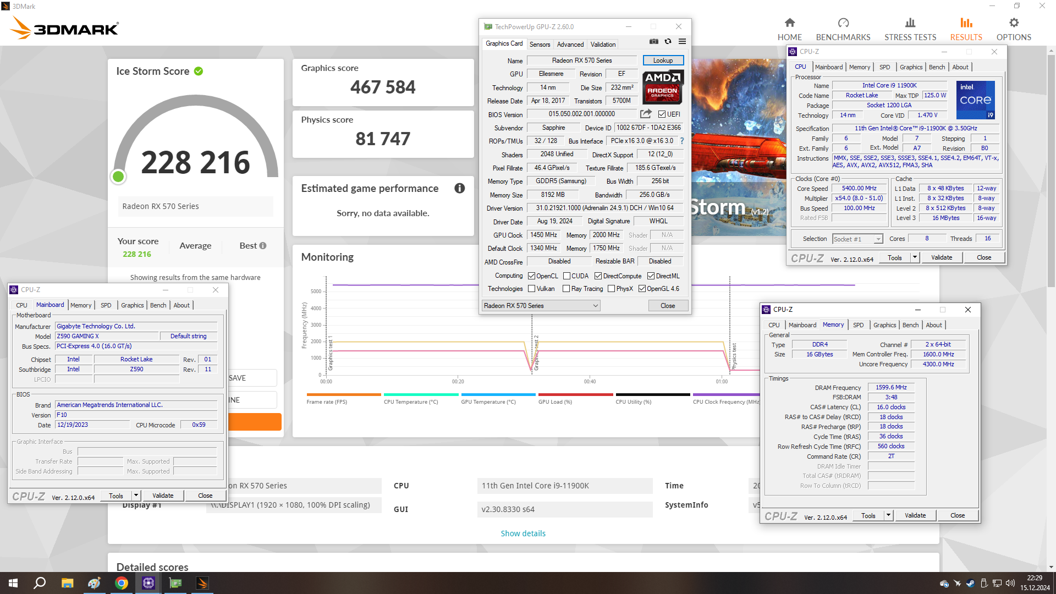Open the volume control in the system tray
The height and width of the screenshot is (594, 1056).
pos(1010,583)
